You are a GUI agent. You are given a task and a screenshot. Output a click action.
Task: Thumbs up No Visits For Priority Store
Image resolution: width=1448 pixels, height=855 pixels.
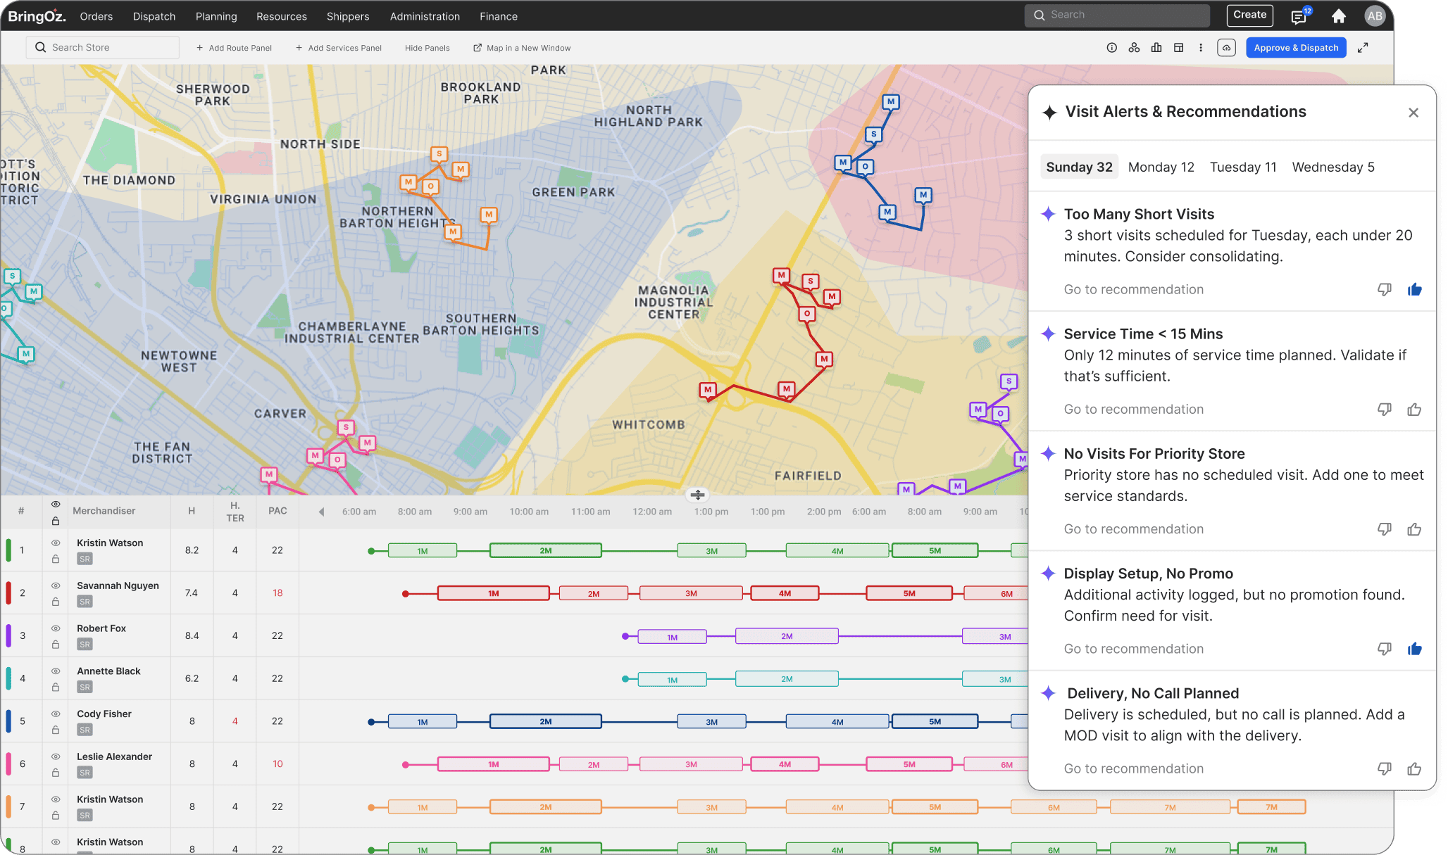click(x=1414, y=529)
